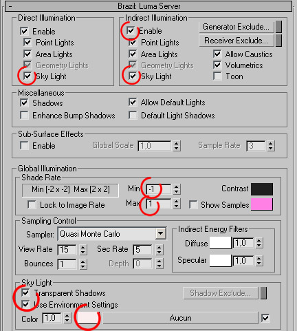Click the Aucun sky light map button
Screen dimensions: 297x331
point(180,318)
